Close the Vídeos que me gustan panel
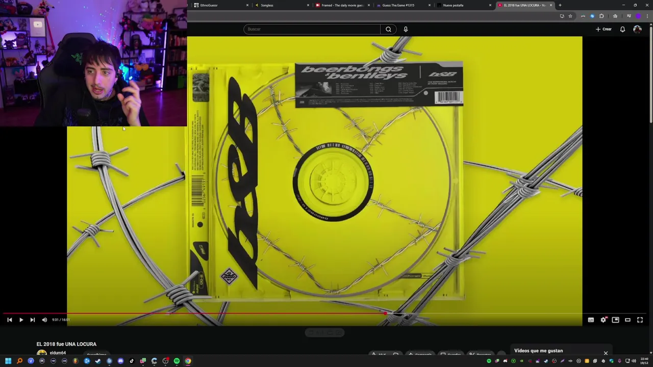 tap(606, 353)
